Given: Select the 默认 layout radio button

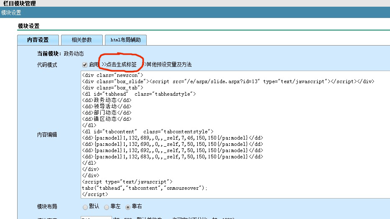Looking at the screenshot, I should 85,207.
